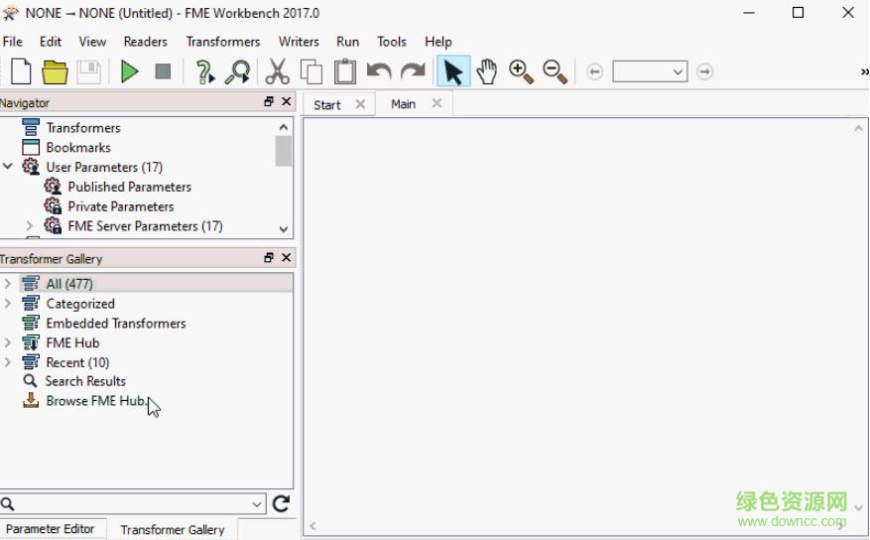This screenshot has height=540, width=870.
Task: Close the Start tab
Action: coord(361,104)
